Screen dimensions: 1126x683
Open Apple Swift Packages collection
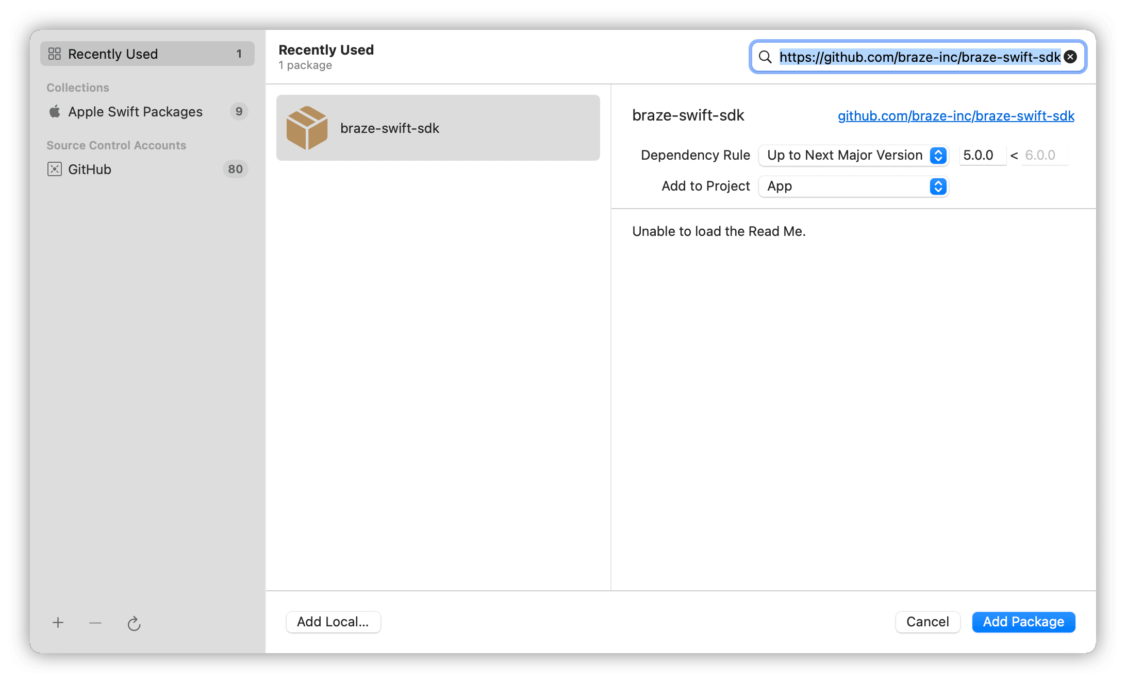click(147, 111)
